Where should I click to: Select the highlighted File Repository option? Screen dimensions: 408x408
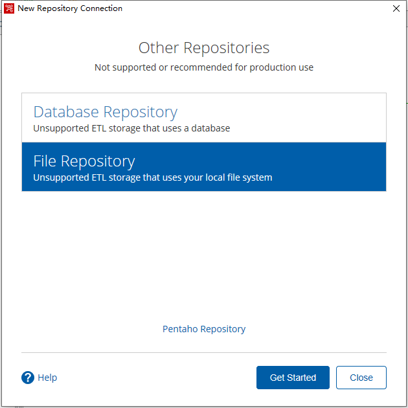coord(204,166)
